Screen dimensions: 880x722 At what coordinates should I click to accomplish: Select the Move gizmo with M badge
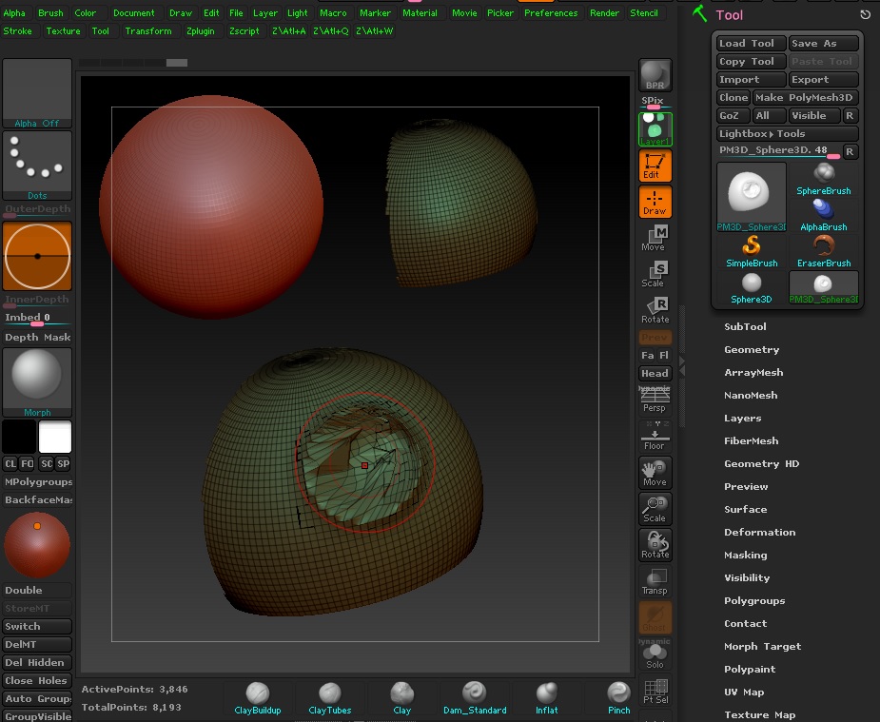[x=655, y=238]
